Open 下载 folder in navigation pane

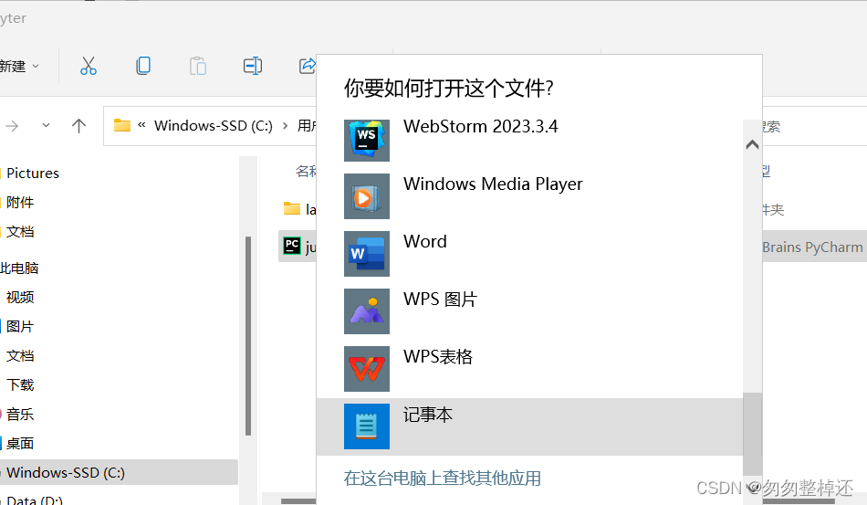20,385
